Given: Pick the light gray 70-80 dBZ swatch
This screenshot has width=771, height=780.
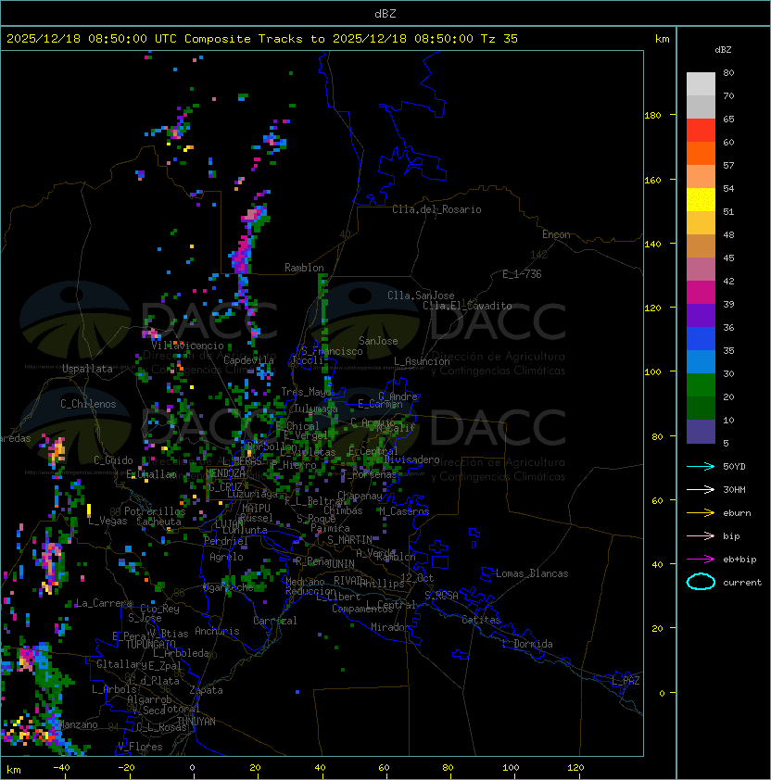Looking at the screenshot, I should click(x=701, y=83).
